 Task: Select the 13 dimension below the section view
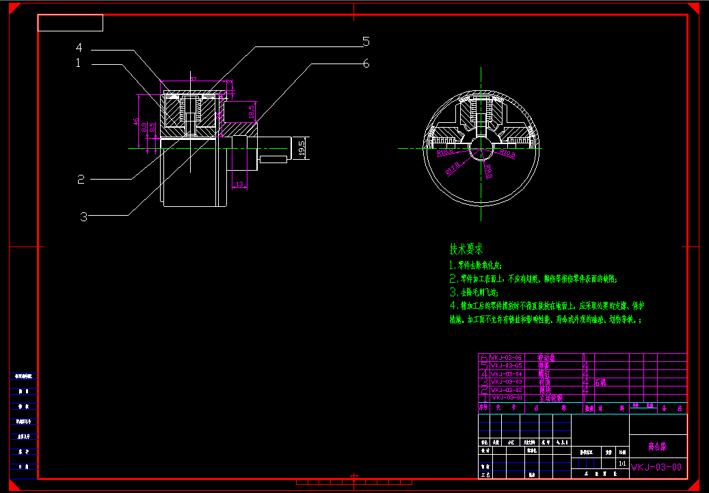click(x=239, y=184)
